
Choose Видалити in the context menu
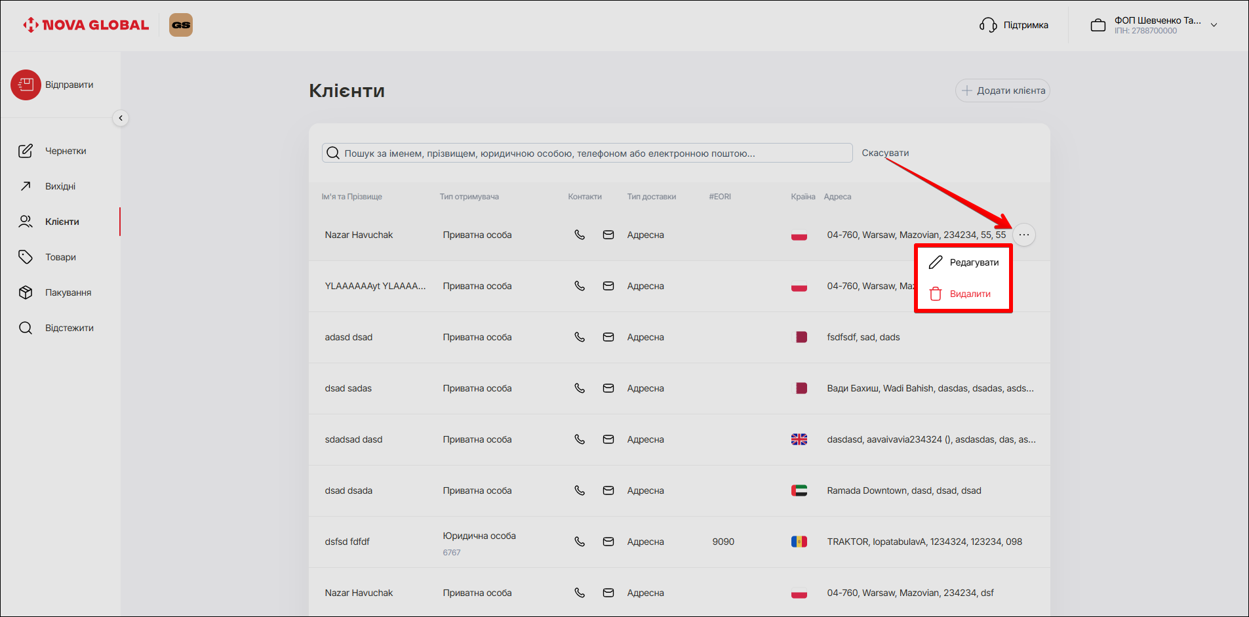[961, 294]
